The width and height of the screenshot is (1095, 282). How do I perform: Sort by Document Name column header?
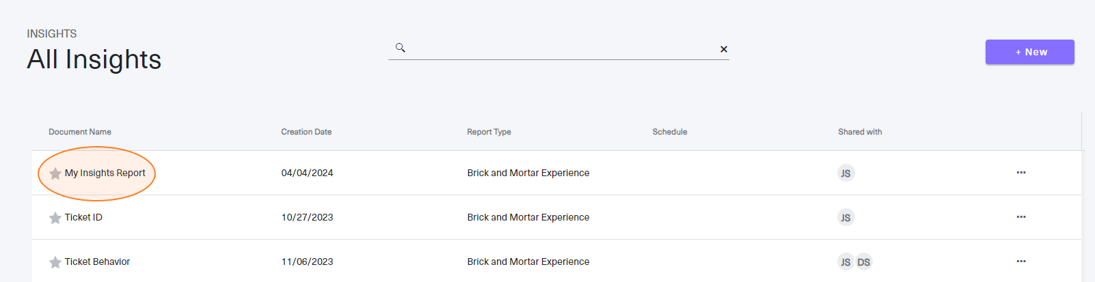(80, 132)
